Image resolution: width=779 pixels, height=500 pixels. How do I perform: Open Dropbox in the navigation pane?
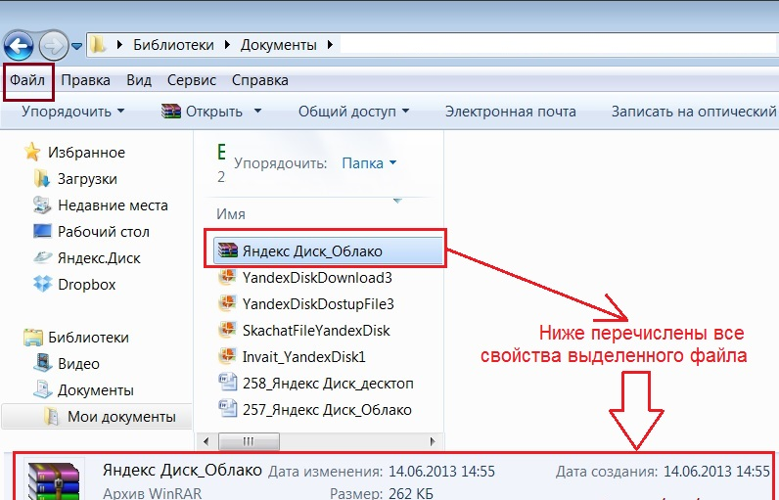click(86, 285)
